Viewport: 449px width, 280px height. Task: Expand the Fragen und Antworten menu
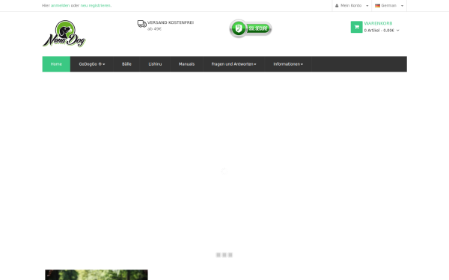(x=233, y=64)
